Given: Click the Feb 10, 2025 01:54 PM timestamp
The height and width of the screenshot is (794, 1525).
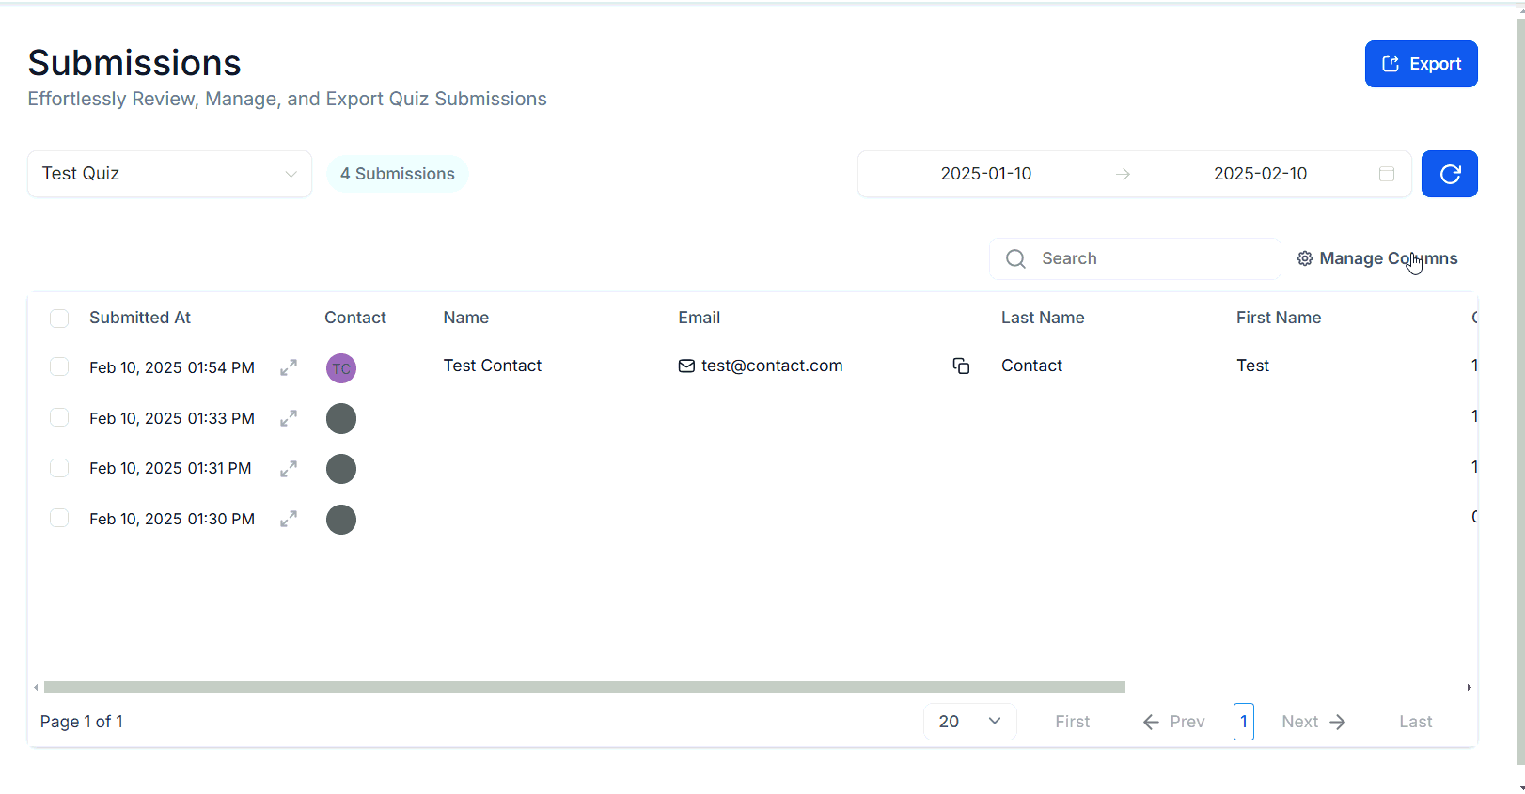Looking at the screenshot, I should coord(172,367).
